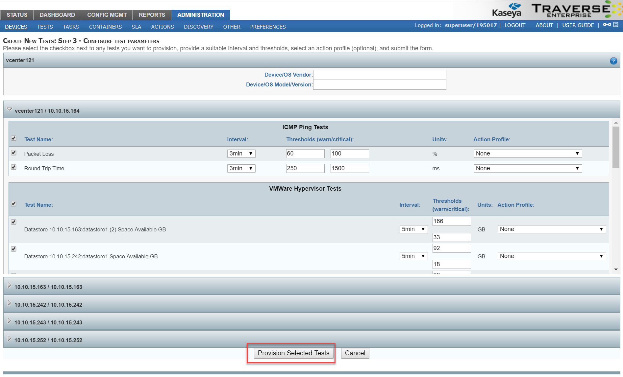Click Round Trip Time critical threshold 1500
The image size is (623, 377).
point(350,168)
